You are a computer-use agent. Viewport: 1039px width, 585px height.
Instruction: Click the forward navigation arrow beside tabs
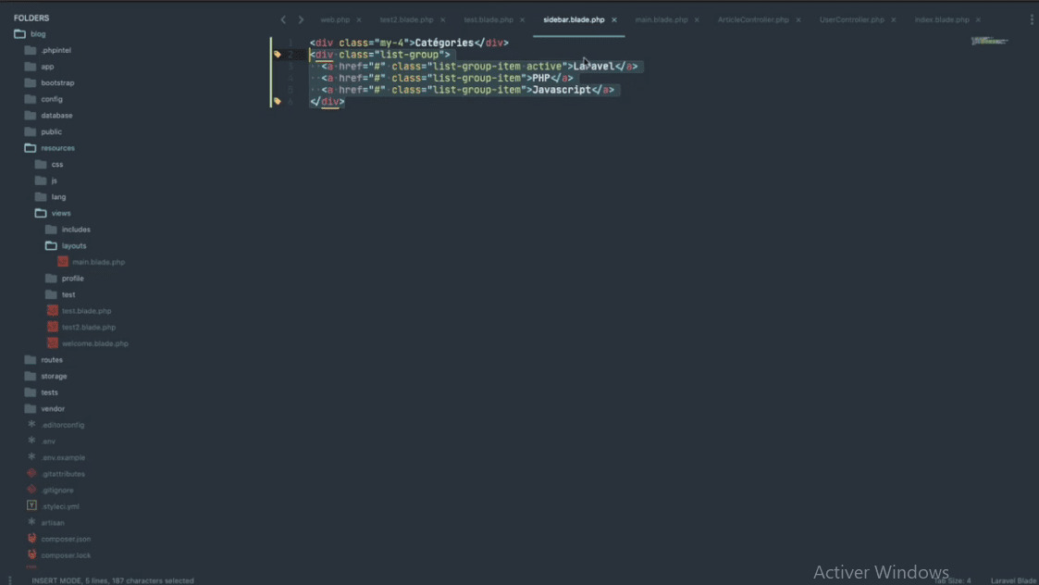tap(301, 19)
